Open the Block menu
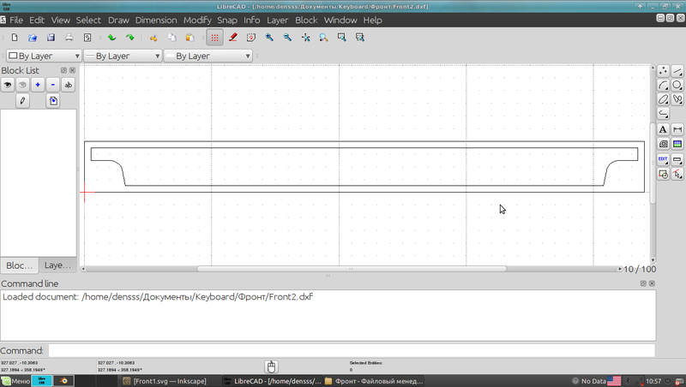 [306, 20]
